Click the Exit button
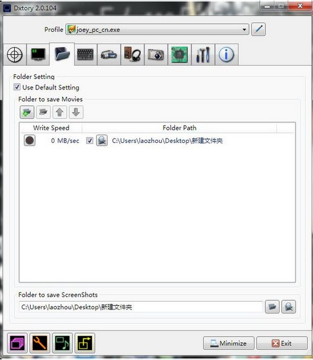The height and width of the screenshot is (360, 313). tap(282, 343)
